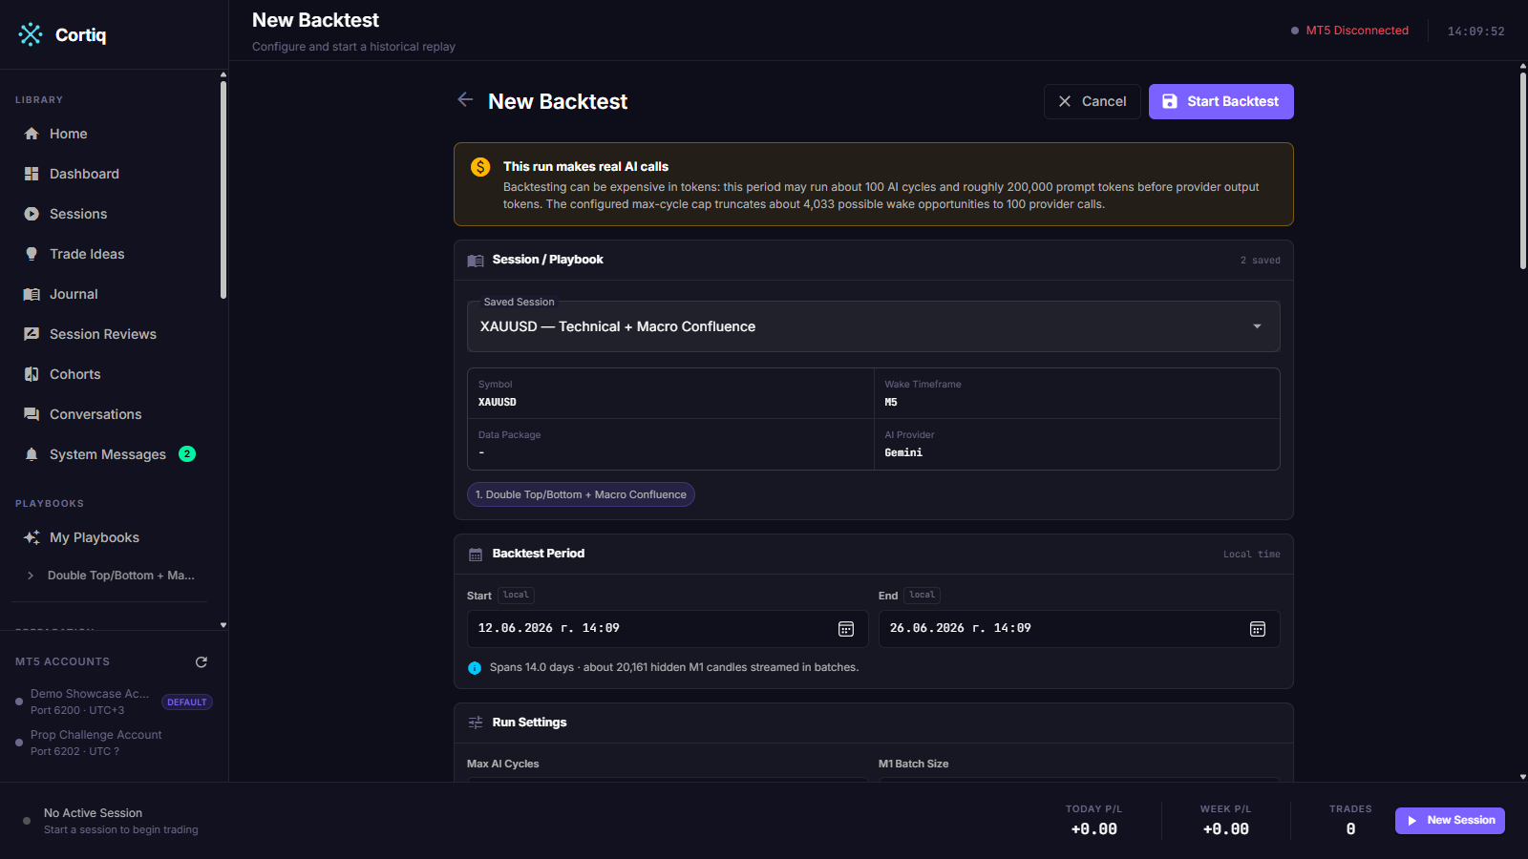1528x859 pixels.
Task: Cancel the new backtest
Action: 1093,101
